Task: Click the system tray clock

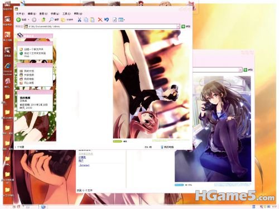Action: pos(275,207)
